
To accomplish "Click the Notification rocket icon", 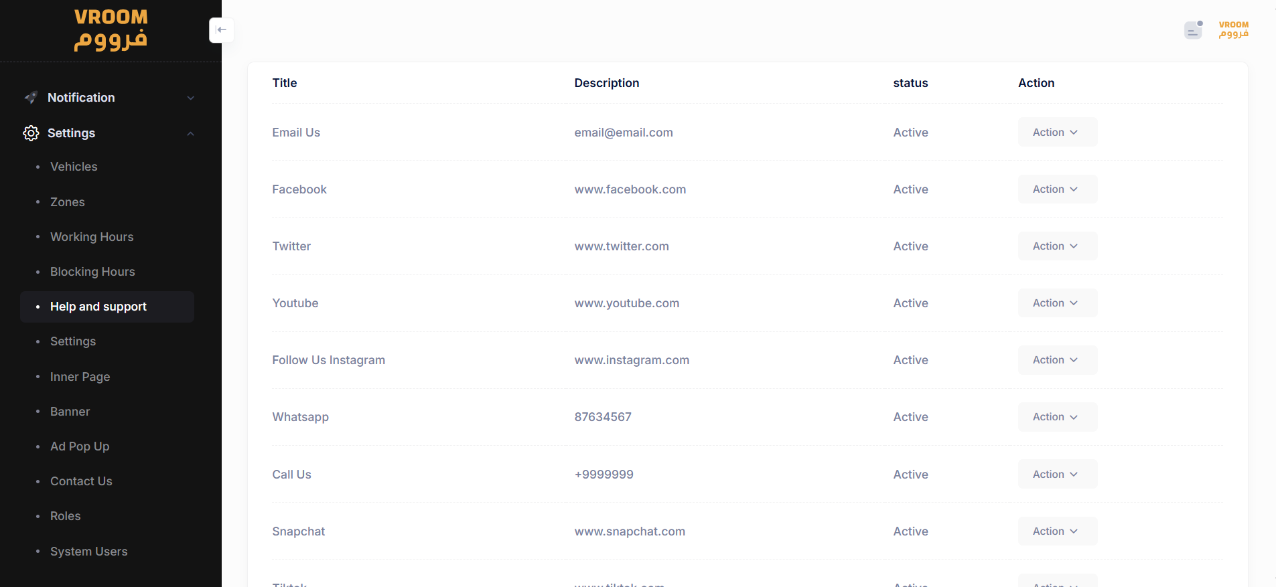I will [31, 98].
